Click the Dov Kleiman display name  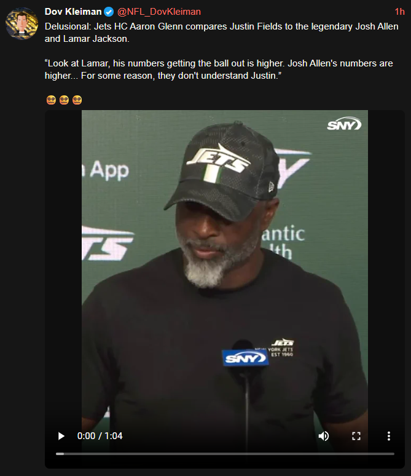click(x=72, y=12)
